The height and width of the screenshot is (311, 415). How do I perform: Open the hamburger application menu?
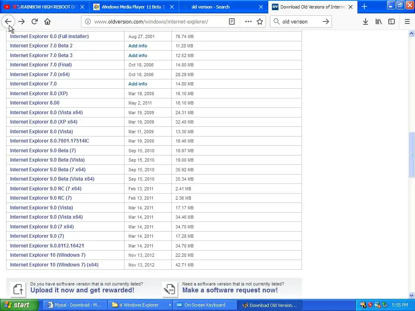point(407,21)
